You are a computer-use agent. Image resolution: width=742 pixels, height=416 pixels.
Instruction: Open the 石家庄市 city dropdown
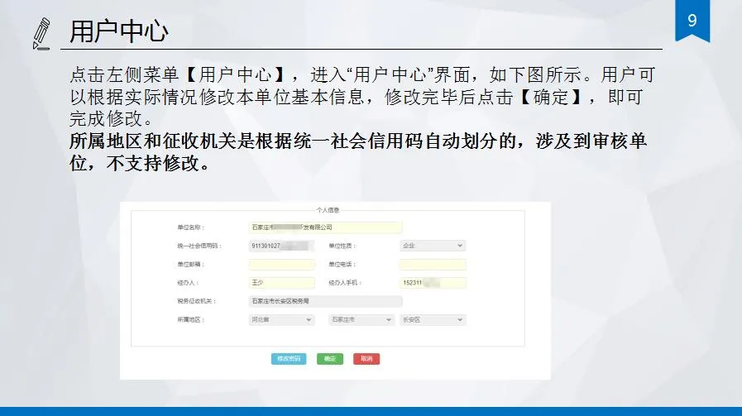[361, 319]
